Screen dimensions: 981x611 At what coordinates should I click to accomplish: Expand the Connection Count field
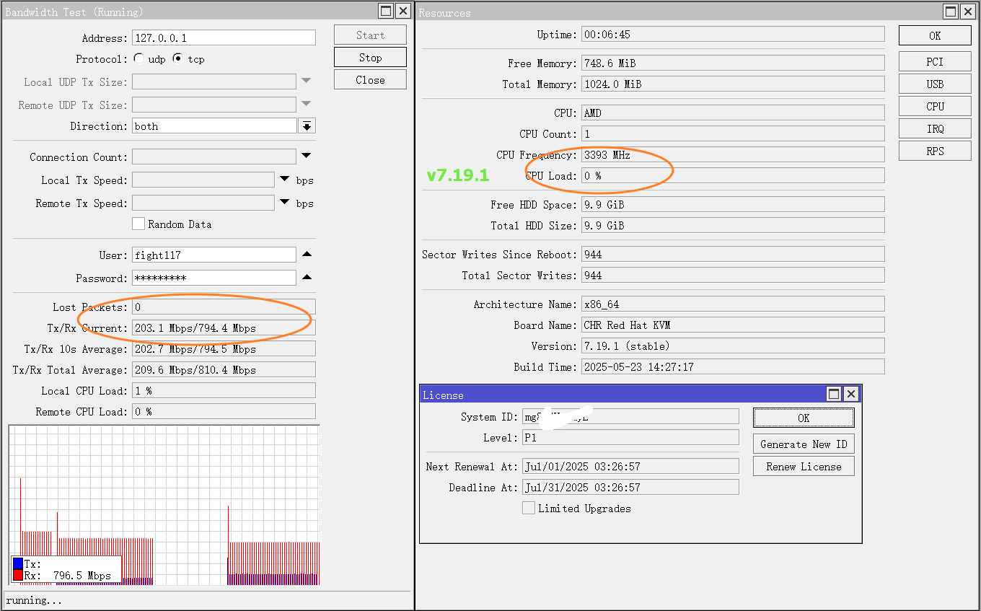306,156
